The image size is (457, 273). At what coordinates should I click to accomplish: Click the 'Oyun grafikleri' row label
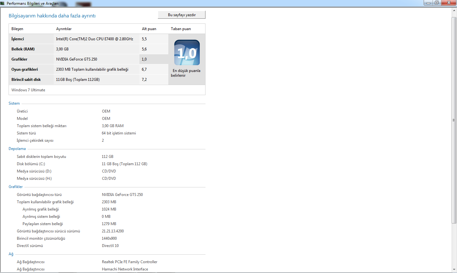coord(24,69)
